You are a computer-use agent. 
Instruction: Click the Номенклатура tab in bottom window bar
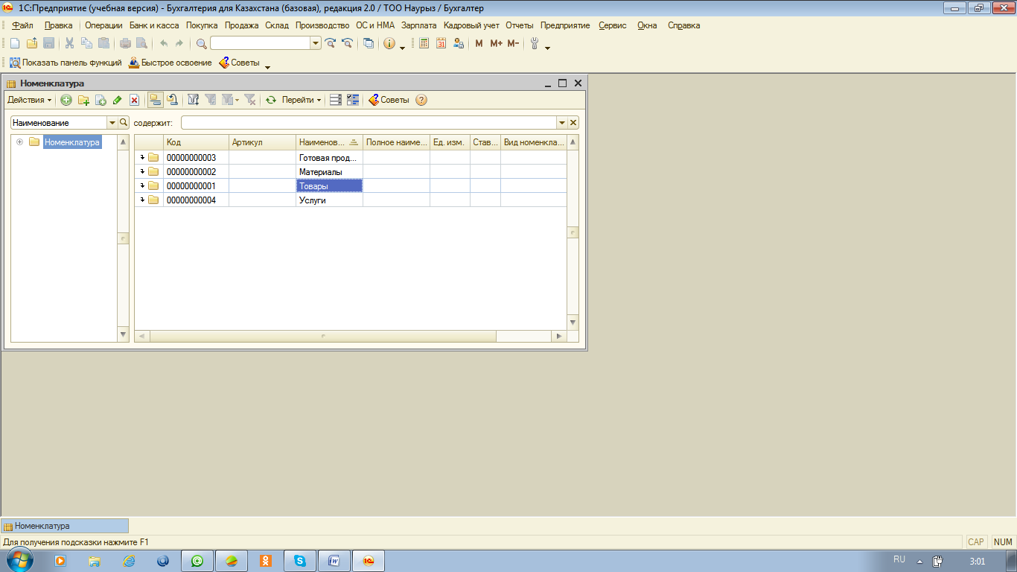tap(65, 526)
